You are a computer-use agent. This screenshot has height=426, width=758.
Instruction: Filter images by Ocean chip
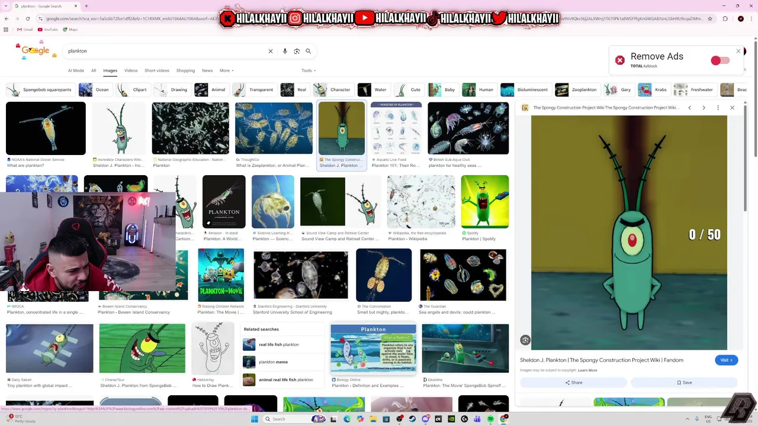[95, 90]
